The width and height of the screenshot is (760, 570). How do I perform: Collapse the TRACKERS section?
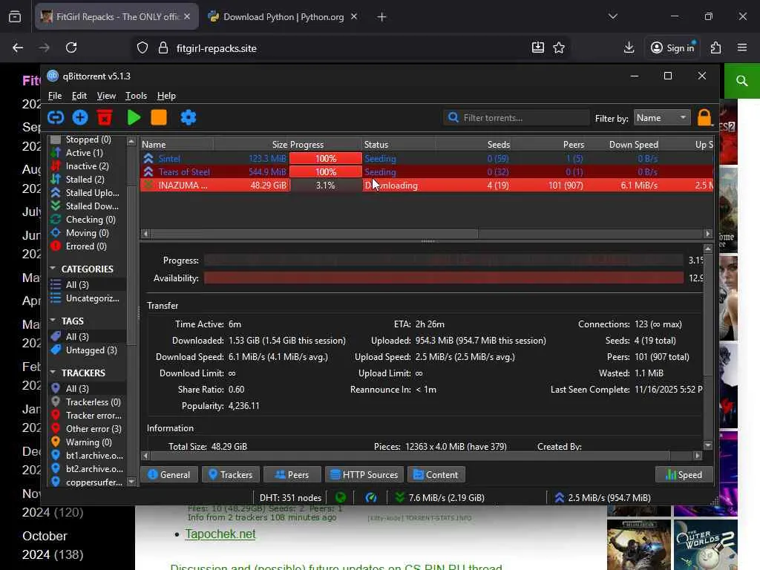(x=53, y=373)
